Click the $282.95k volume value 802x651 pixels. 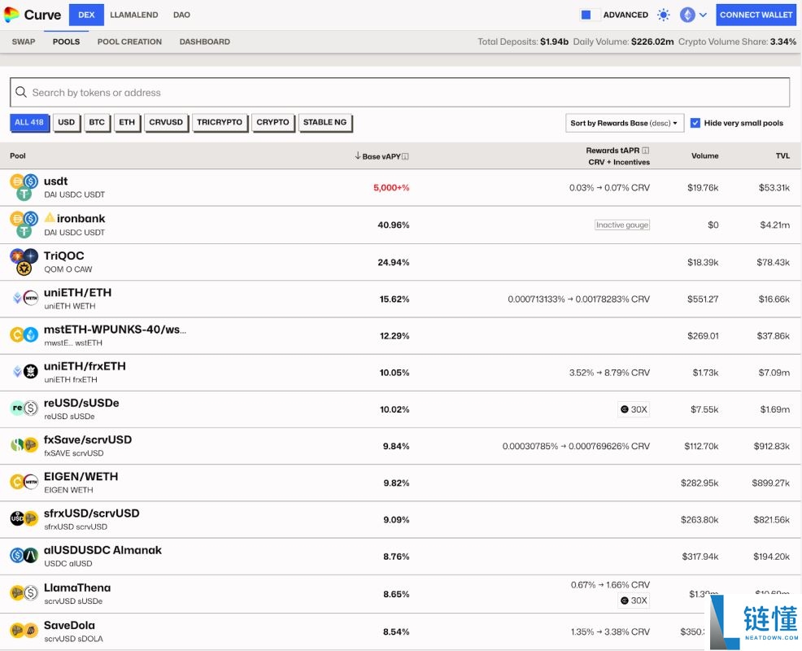(700, 483)
